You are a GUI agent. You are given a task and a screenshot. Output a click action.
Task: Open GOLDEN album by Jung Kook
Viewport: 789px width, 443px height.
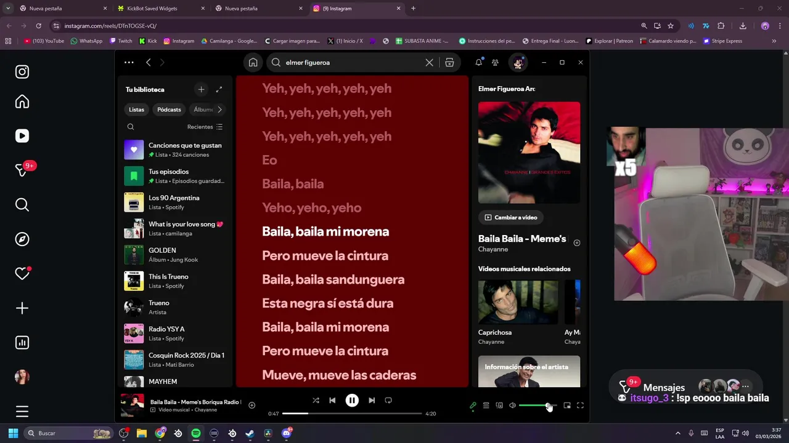(174, 255)
